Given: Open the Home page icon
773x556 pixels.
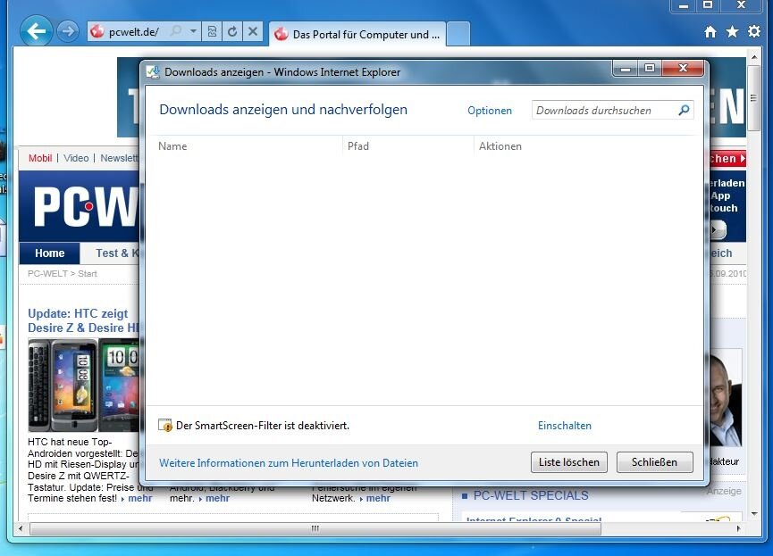Looking at the screenshot, I should click(710, 32).
